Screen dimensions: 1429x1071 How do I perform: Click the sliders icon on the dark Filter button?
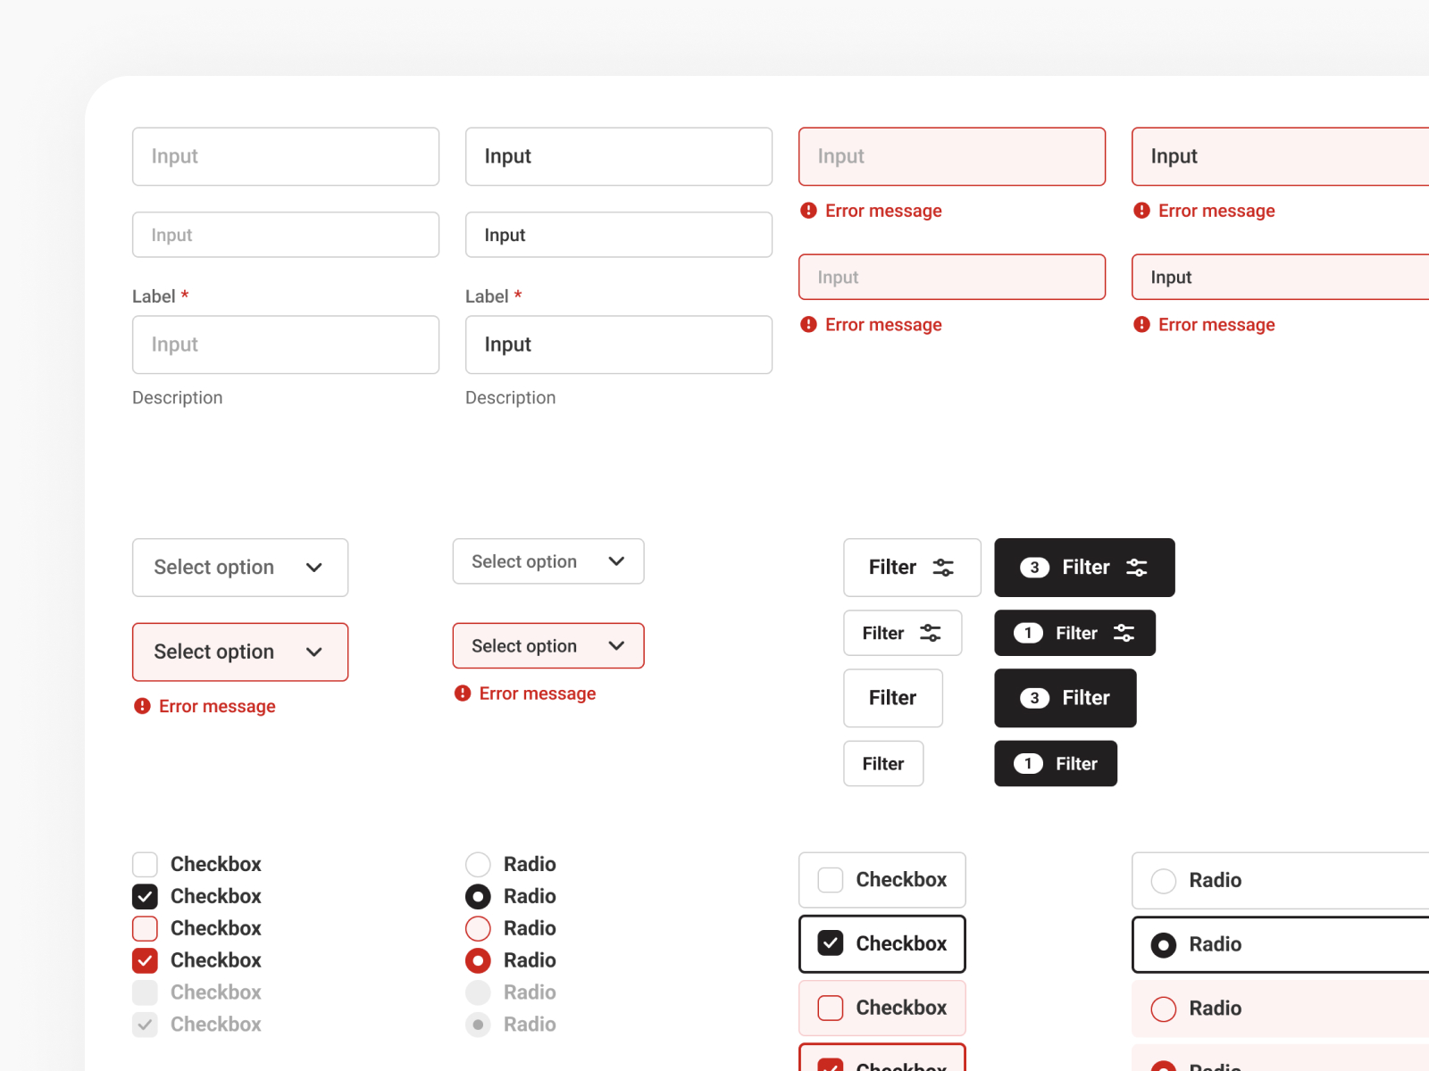[x=1137, y=567]
